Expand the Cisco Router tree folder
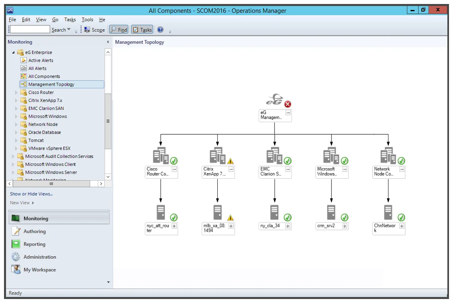 tap(16, 92)
